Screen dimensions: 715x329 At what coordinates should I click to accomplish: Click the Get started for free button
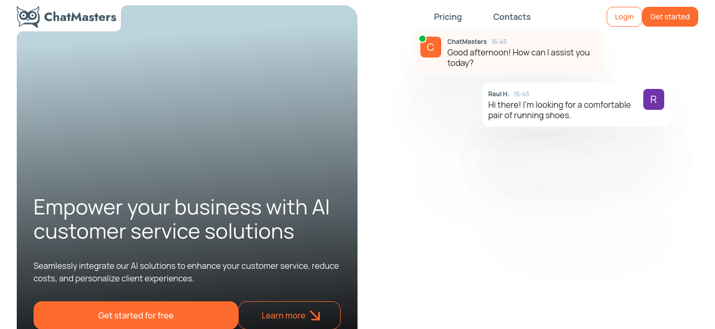tap(136, 315)
